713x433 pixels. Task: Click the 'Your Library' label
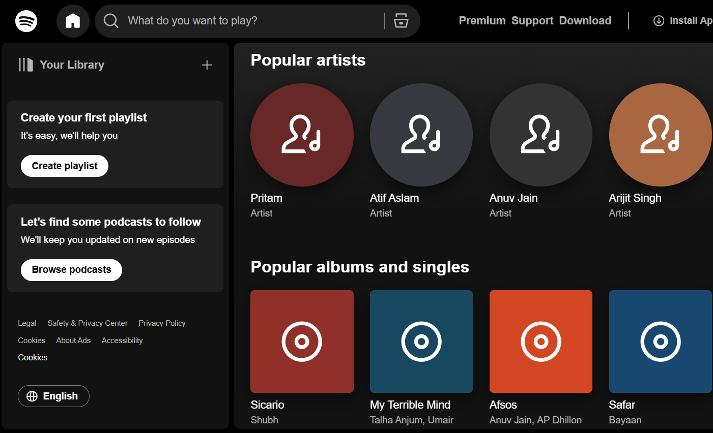[x=72, y=65]
